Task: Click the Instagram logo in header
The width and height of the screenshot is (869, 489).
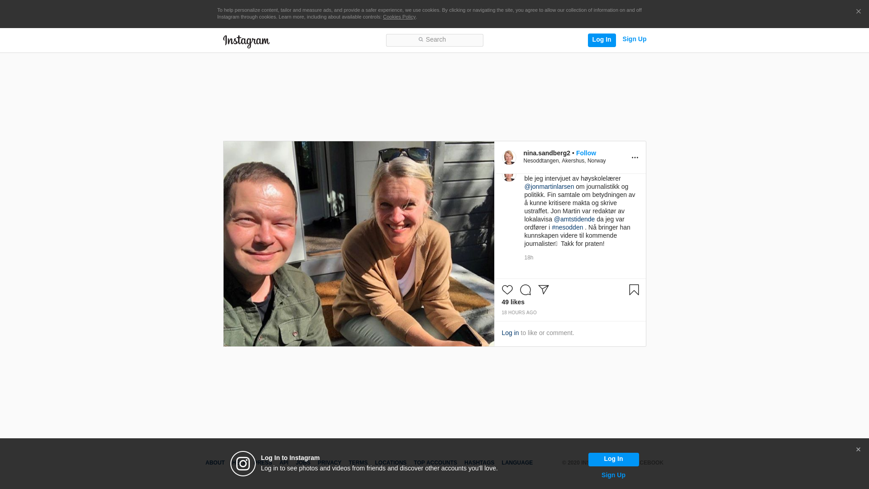Action: 246,41
